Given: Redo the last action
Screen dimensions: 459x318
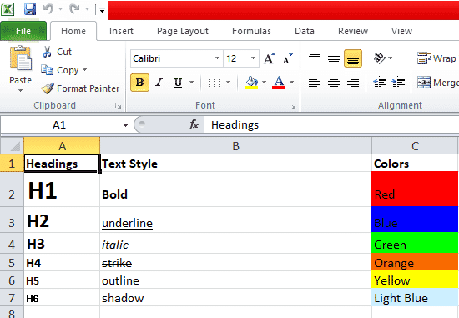Looking at the screenshot, I should 74,9.
